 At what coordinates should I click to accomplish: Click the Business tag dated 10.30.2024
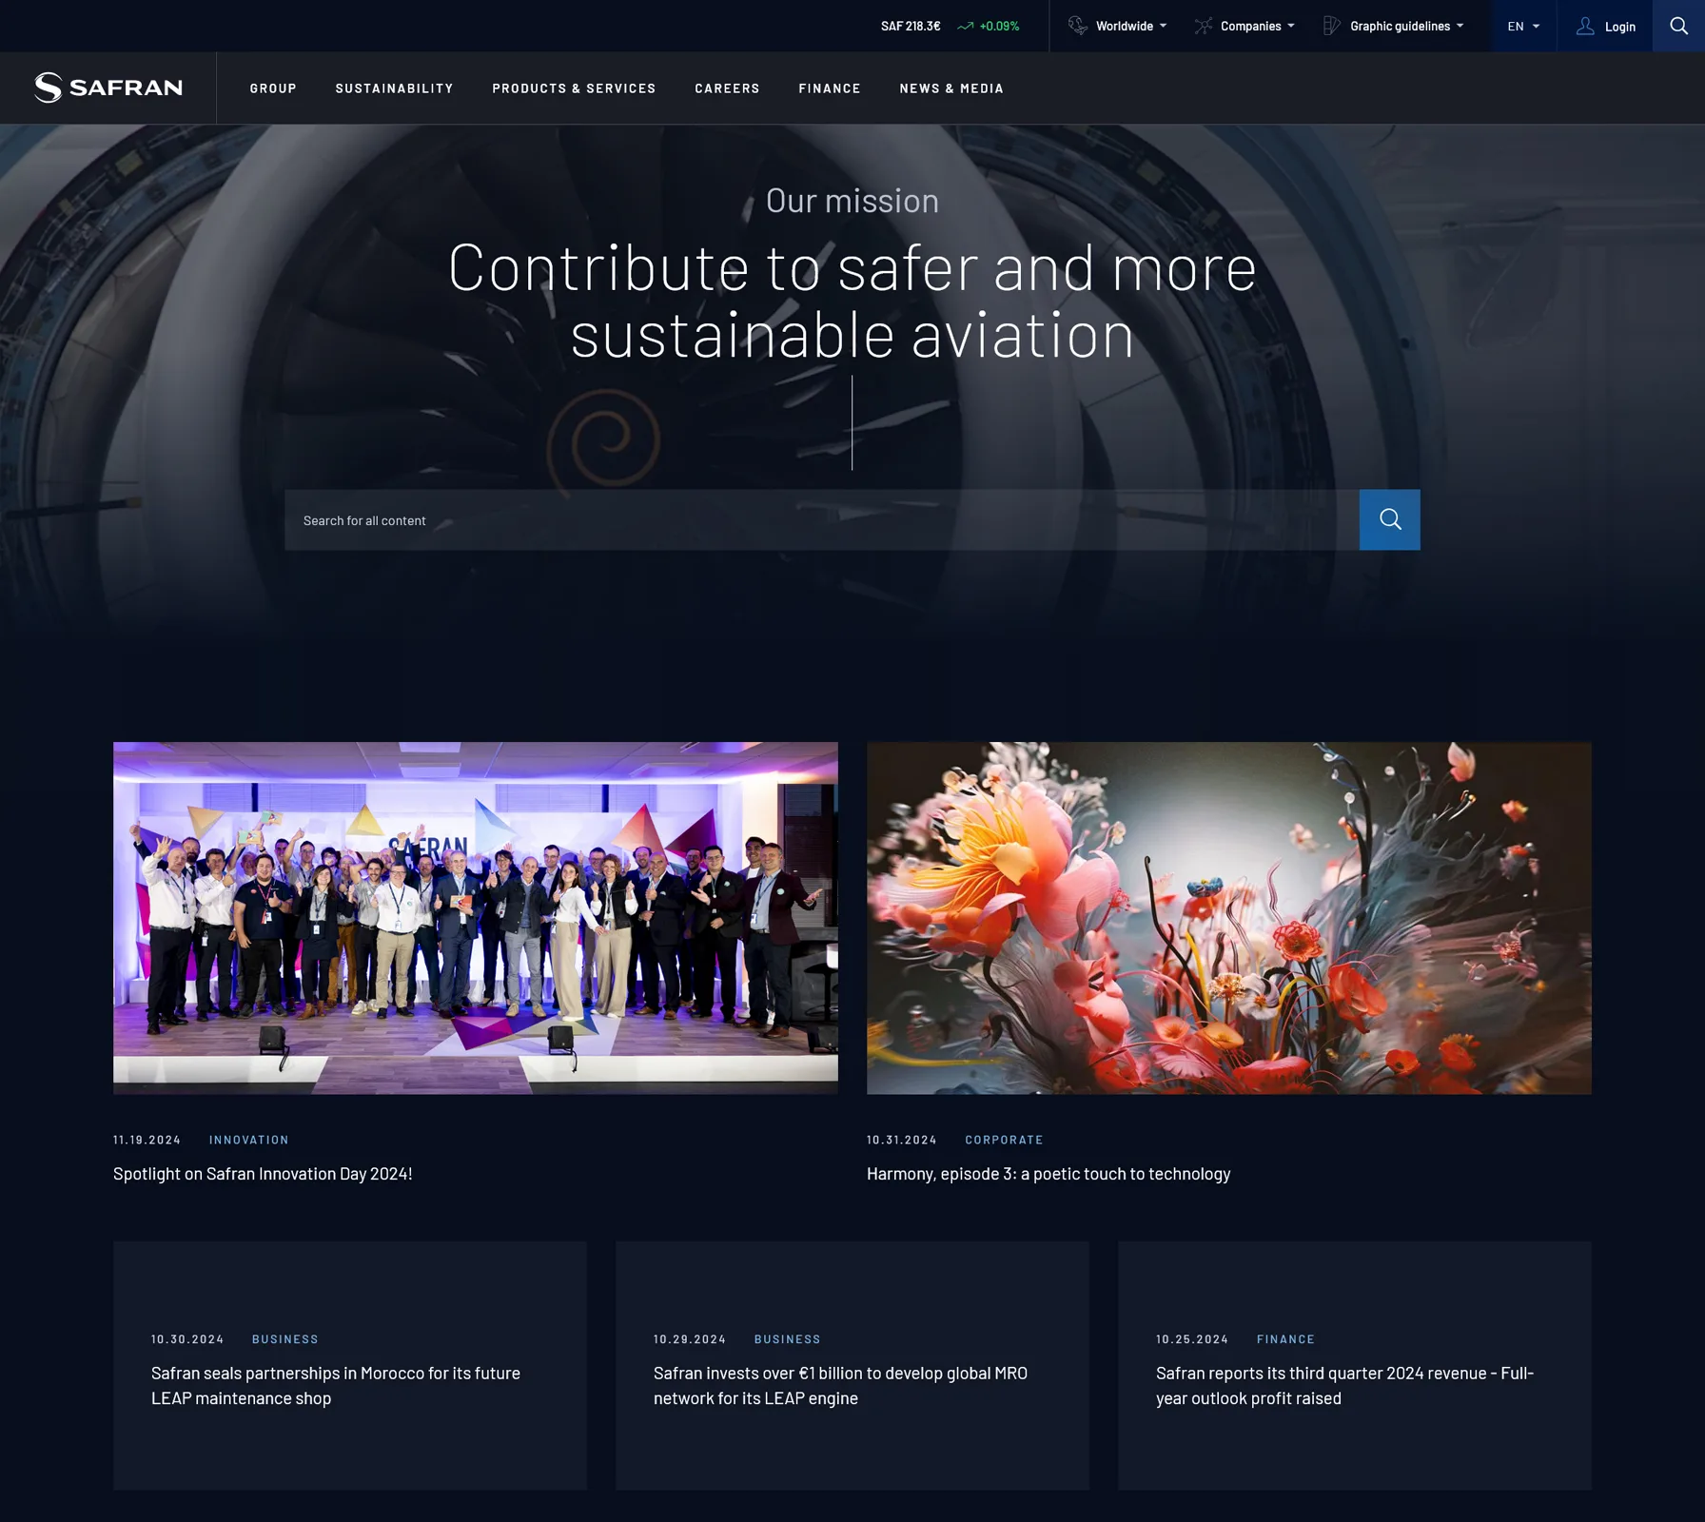[x=284, y=1339]
